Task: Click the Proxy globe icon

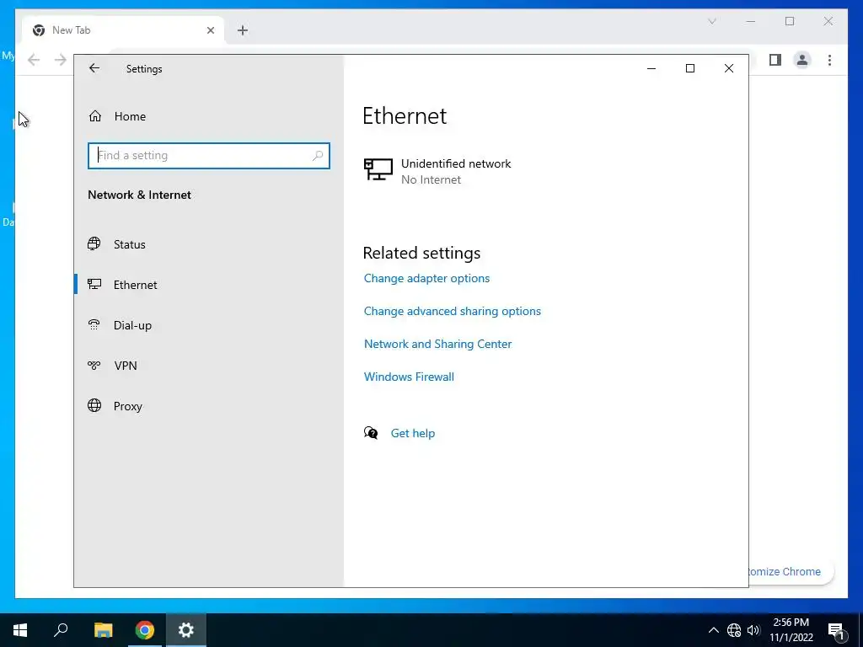Action: (x=94, y=405)
